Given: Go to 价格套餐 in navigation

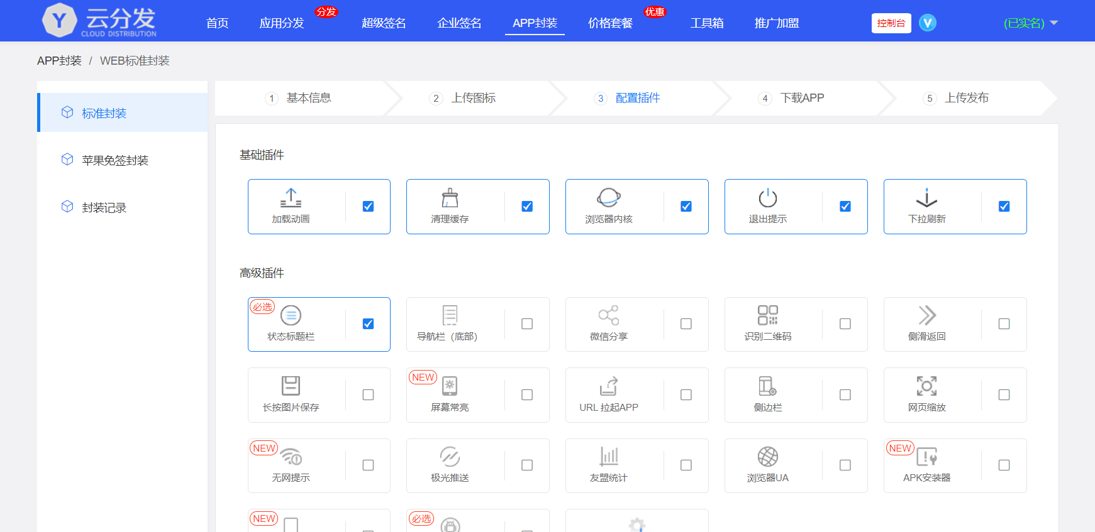Looking at the screenshot, I should point(610,23).
